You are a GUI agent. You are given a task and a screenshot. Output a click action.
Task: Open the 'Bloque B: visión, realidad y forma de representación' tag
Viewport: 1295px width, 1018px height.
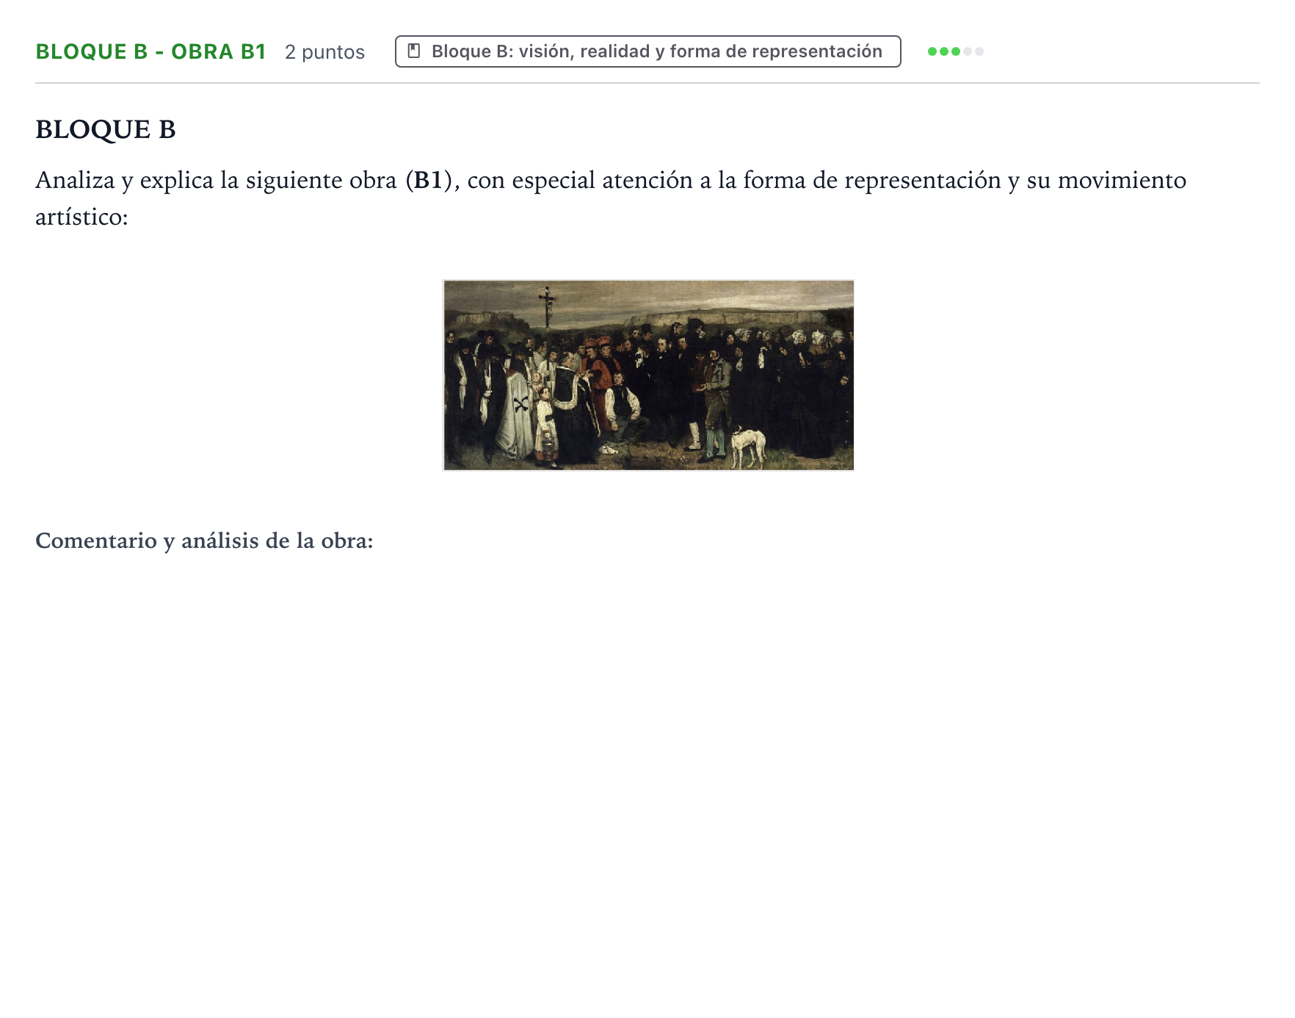click(647, 51)
